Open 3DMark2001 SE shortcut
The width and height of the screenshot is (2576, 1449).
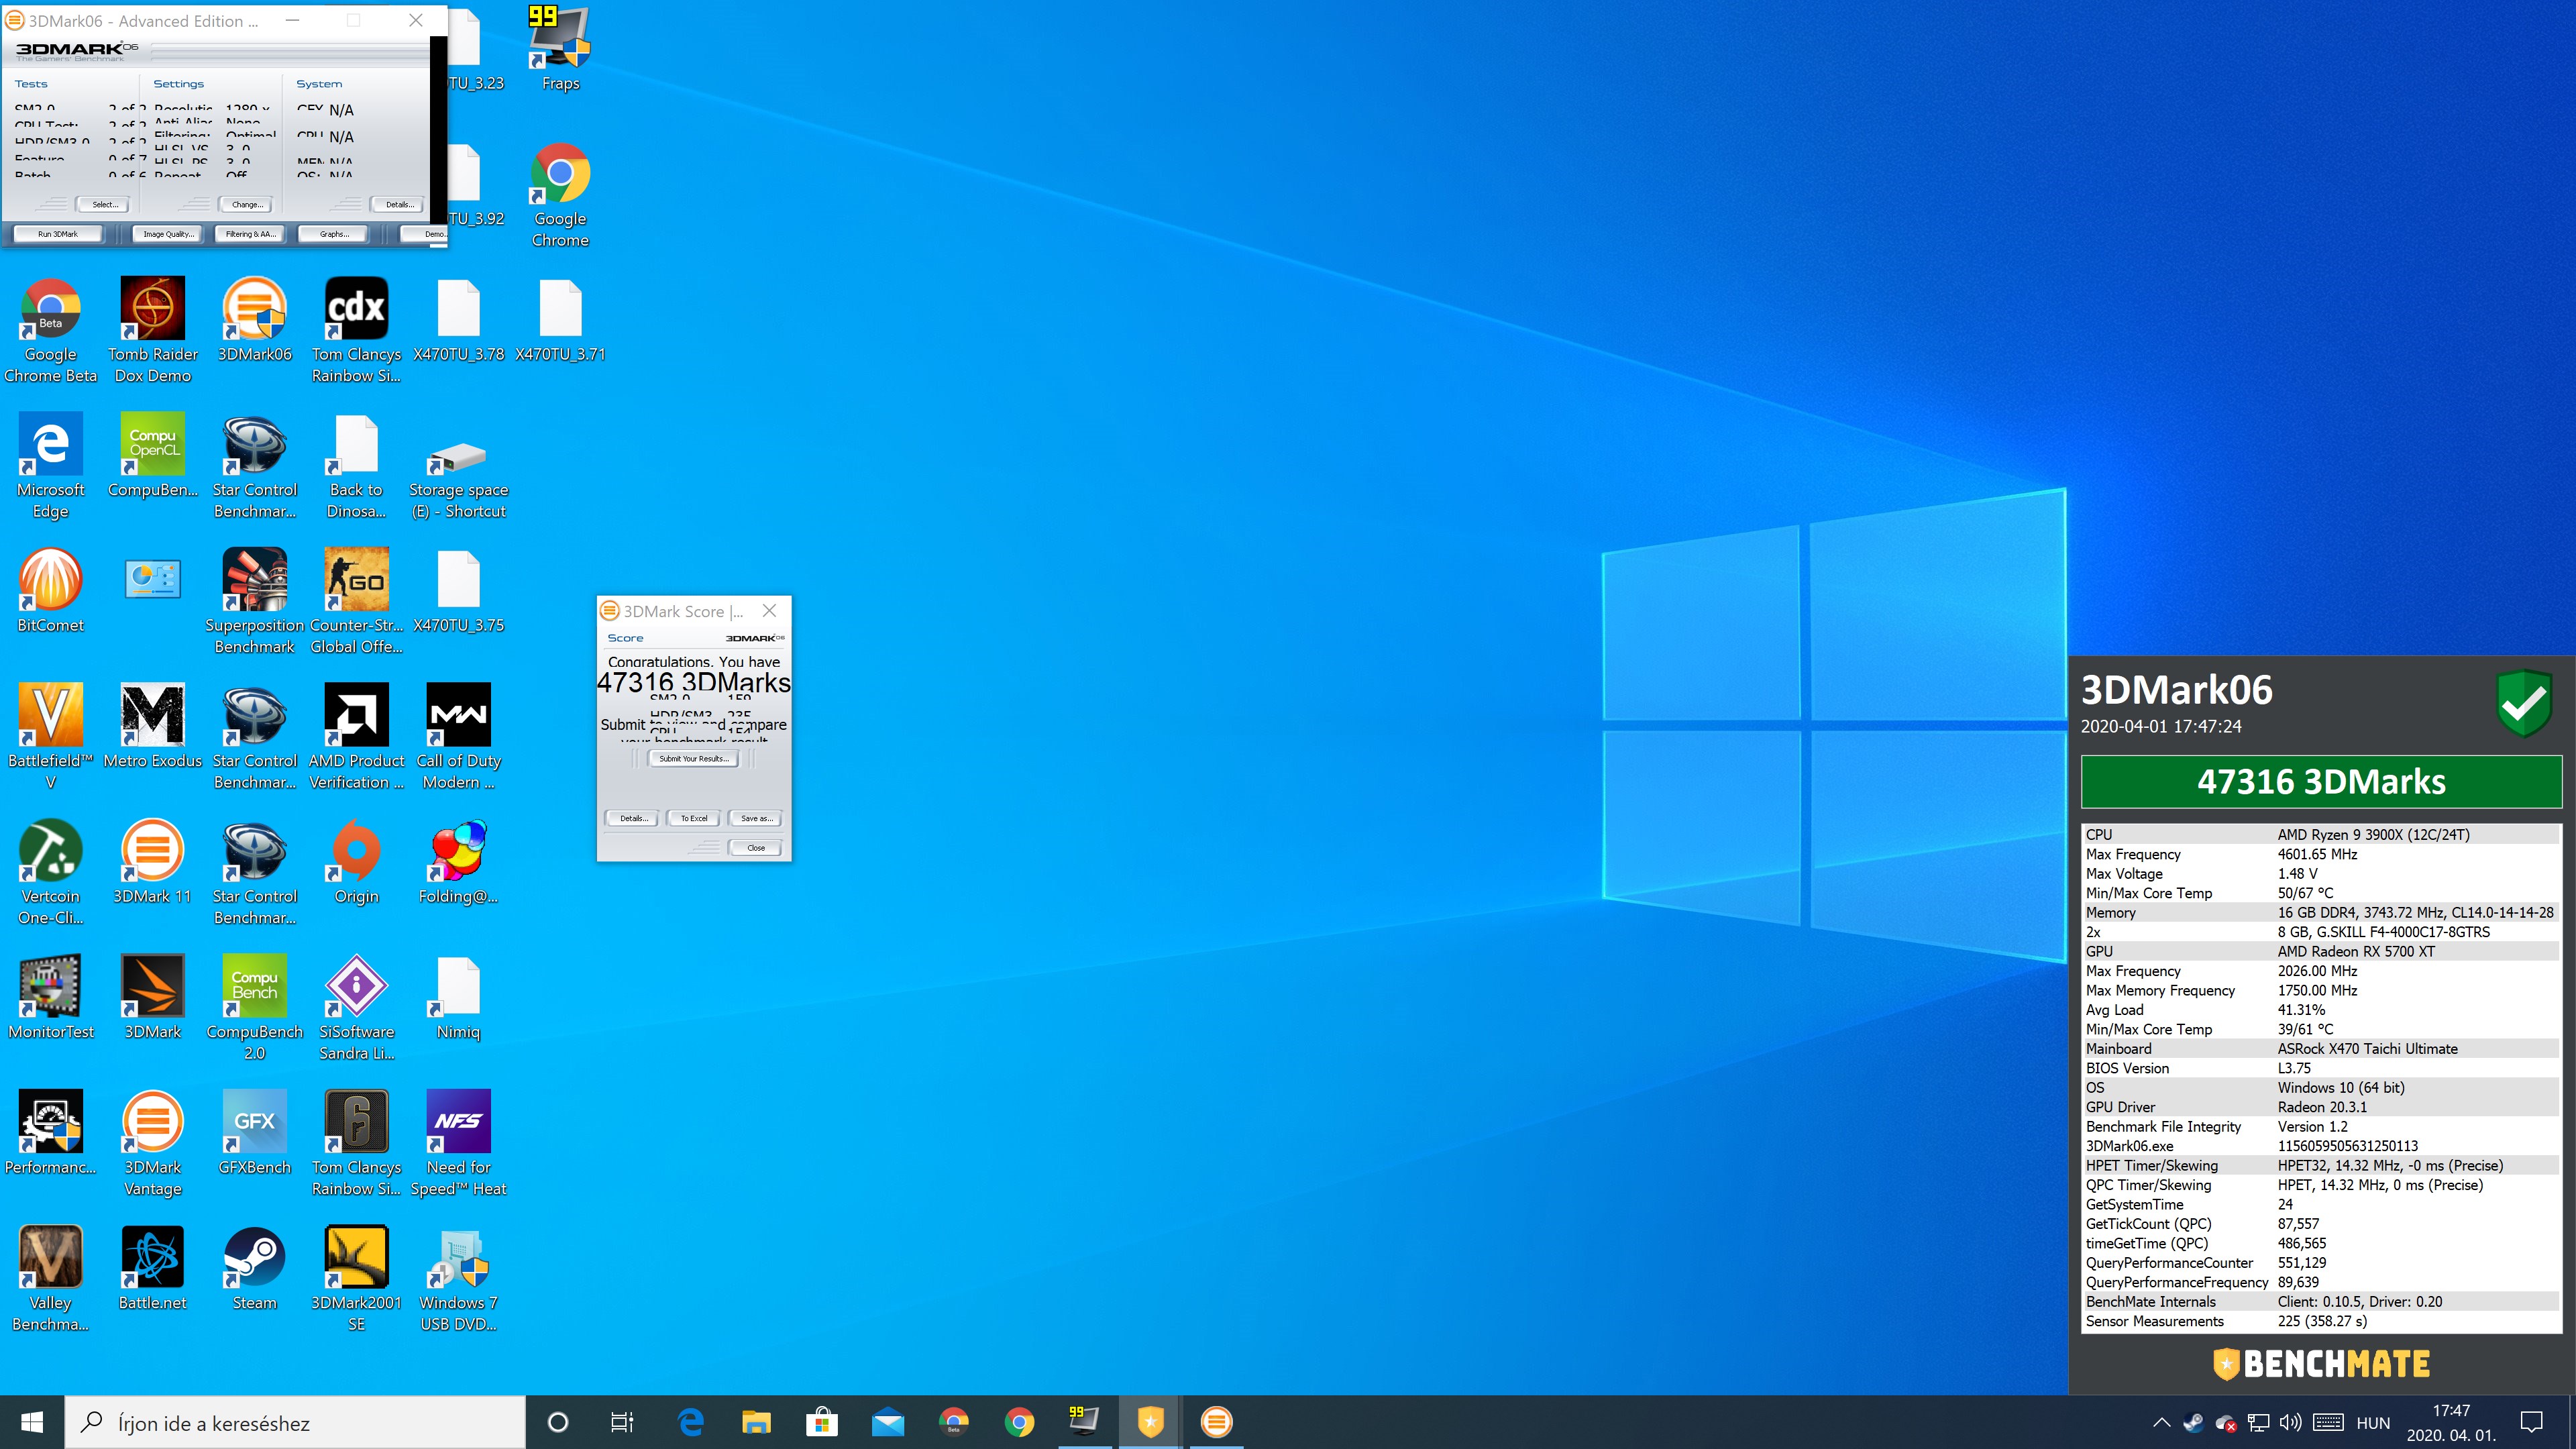(357, 1280)
